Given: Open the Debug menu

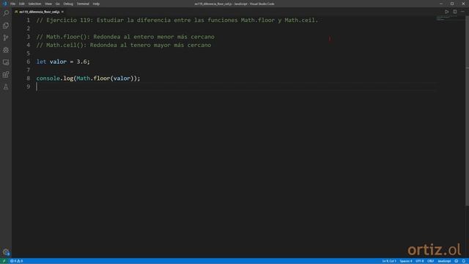Looking at the screenshot, I should pyautogui.click(x=68, y=4).
